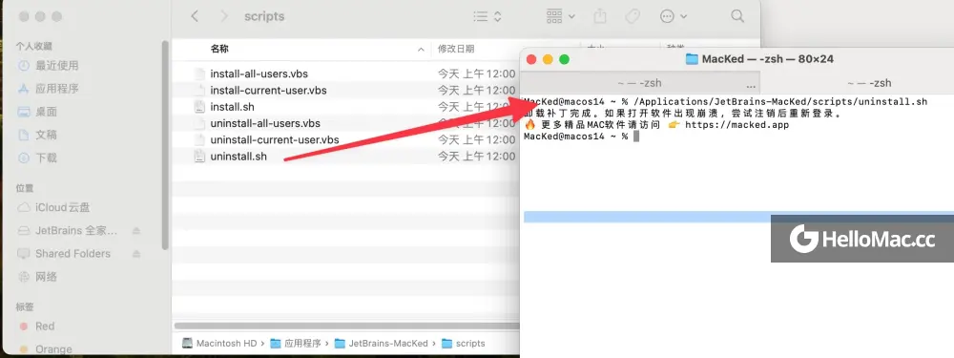Go back in Finder navigation
The width and height of the screenshot is (954, 358).
[195, 16]
